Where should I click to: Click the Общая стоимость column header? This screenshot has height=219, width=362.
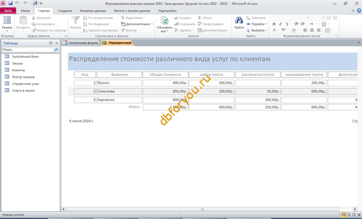pyautogui.click(x=165, y=75)
